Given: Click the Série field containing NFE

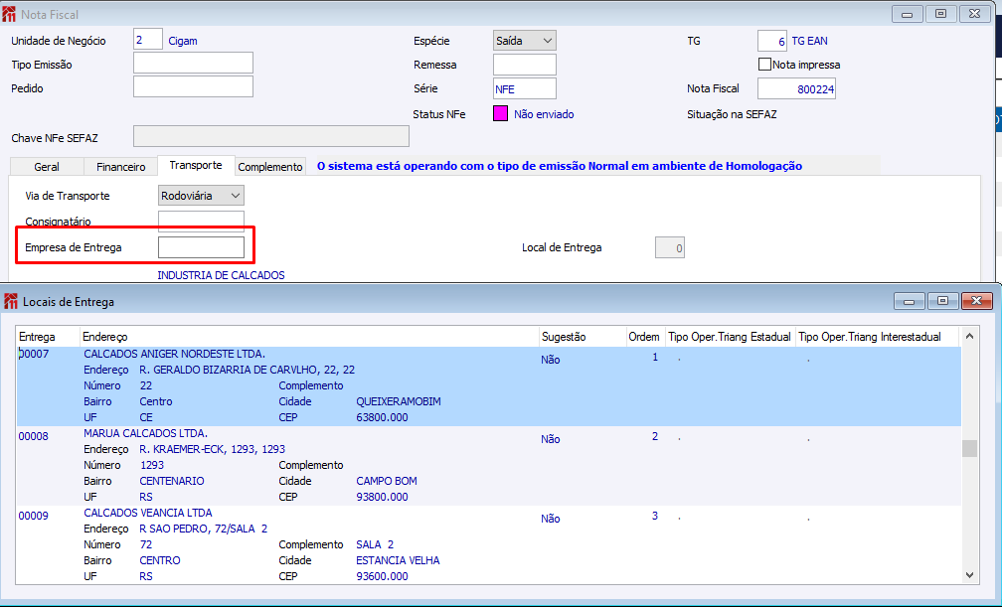Looking at the screenshot, I should pos(525,88).
